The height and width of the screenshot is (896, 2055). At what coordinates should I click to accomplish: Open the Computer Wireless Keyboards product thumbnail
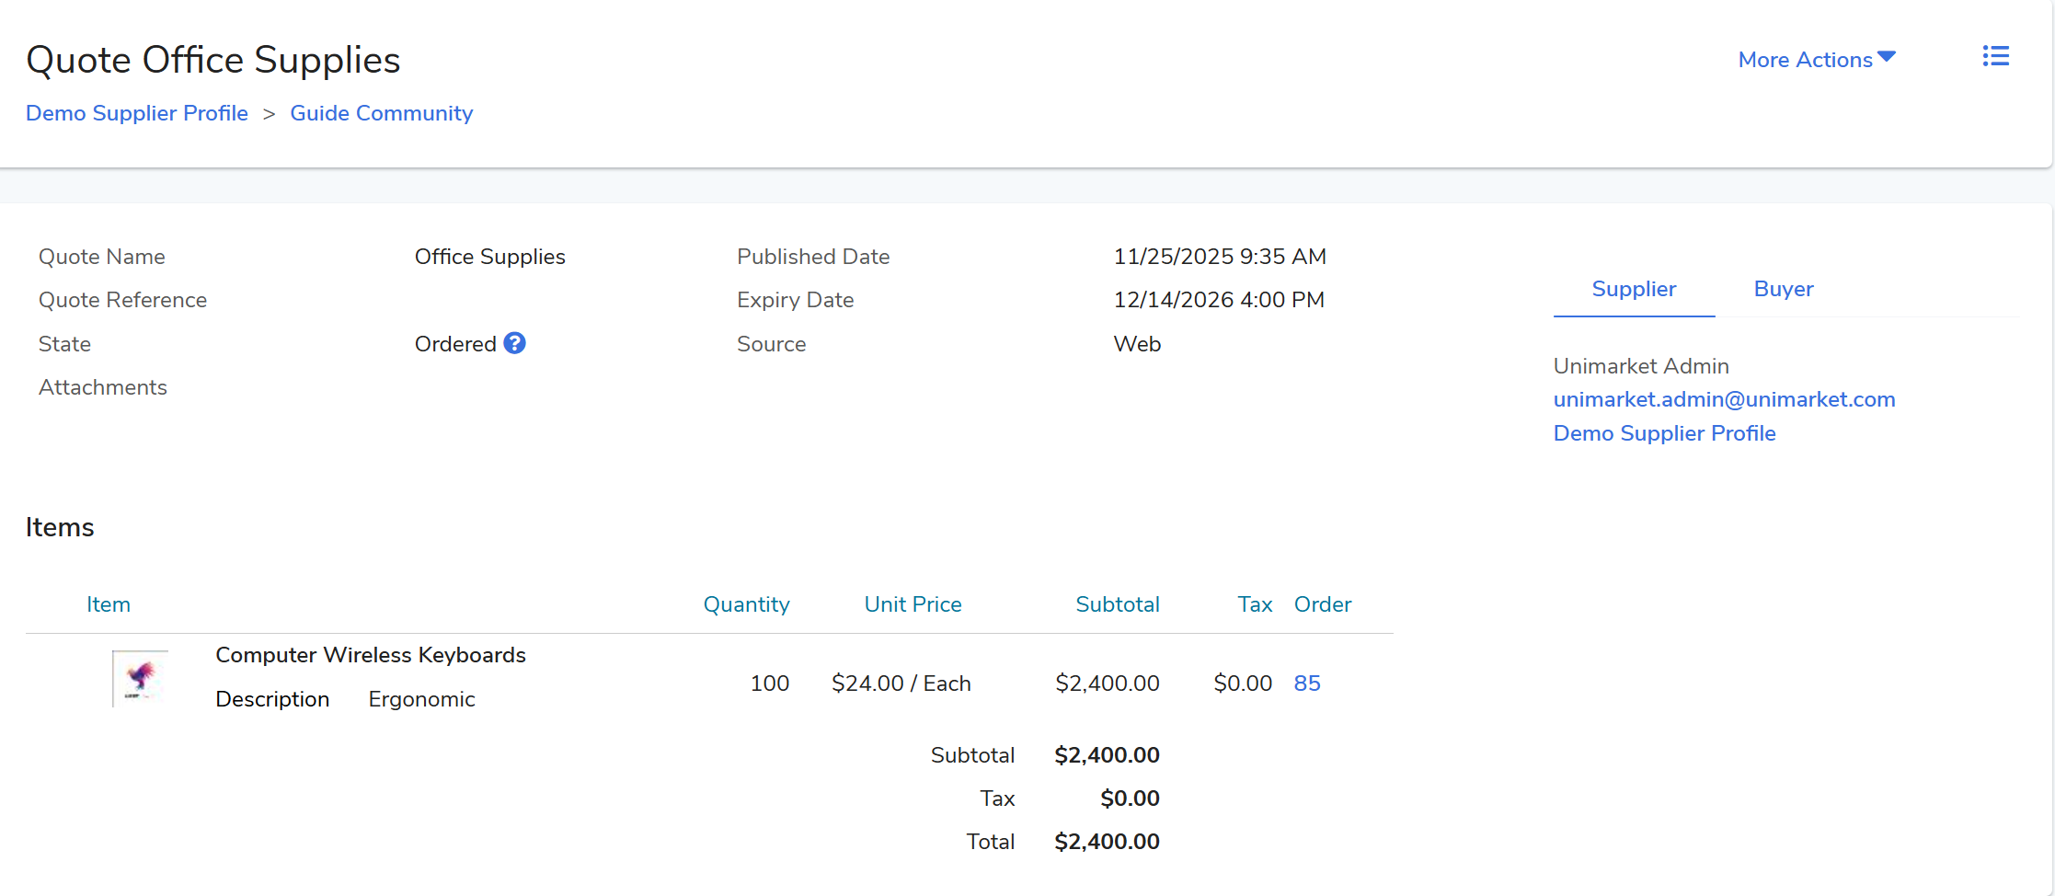point(140,679)
